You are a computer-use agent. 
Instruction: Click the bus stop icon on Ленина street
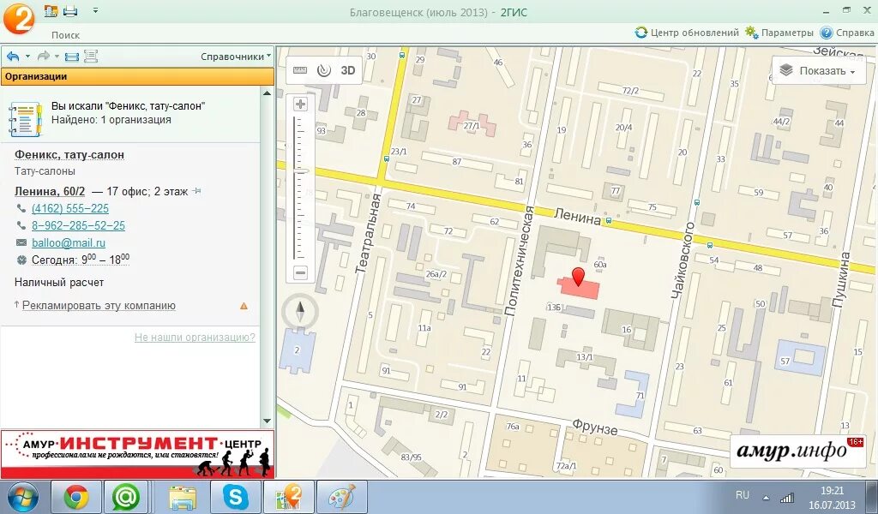click(609, 222)
